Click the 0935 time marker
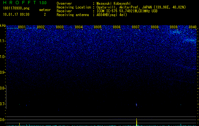The width and height of the screenshot is (199, 126). point(98,27)
